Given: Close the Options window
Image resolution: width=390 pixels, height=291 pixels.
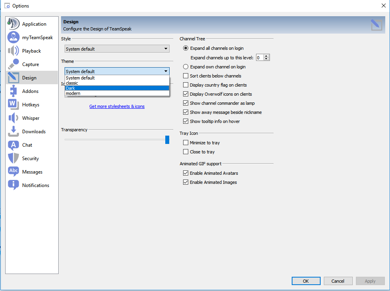Looking at the screenshot, I should 384,6.
